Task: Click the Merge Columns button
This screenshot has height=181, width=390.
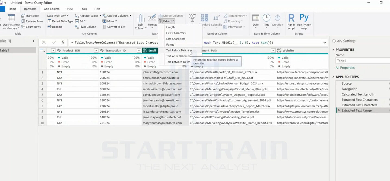Action: [171, 16]
